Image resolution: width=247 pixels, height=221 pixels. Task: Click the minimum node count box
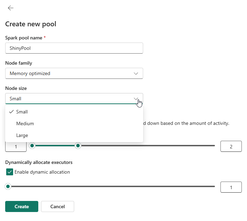point(16,146)
